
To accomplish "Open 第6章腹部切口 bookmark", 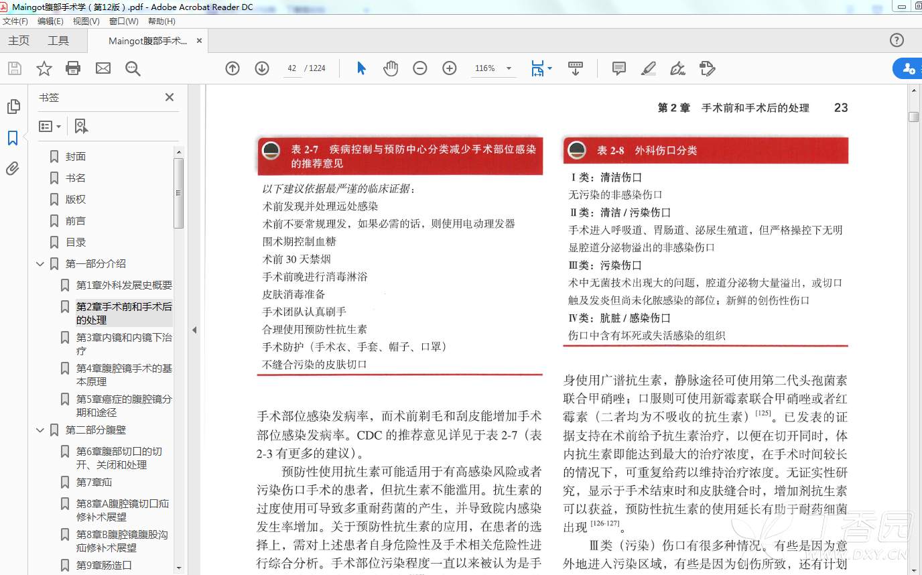I will [x=119, y=458].
